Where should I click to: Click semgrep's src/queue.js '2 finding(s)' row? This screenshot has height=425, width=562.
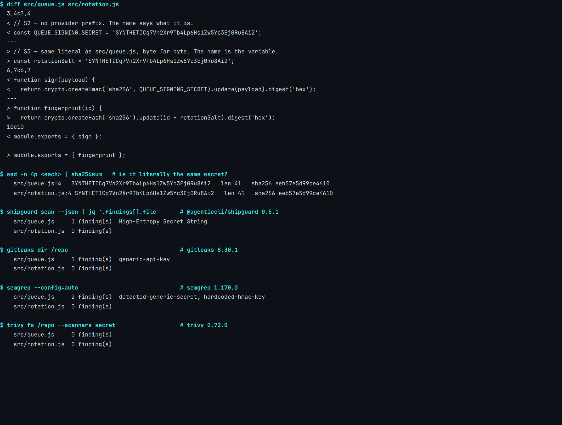coord(139,297)
